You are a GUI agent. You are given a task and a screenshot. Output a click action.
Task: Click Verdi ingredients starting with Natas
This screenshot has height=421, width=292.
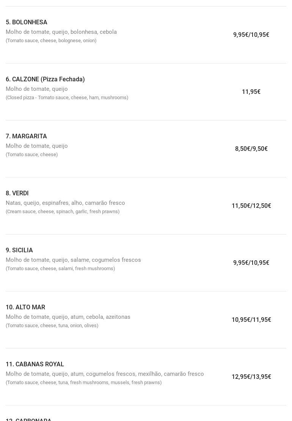[x=65, y=203]
